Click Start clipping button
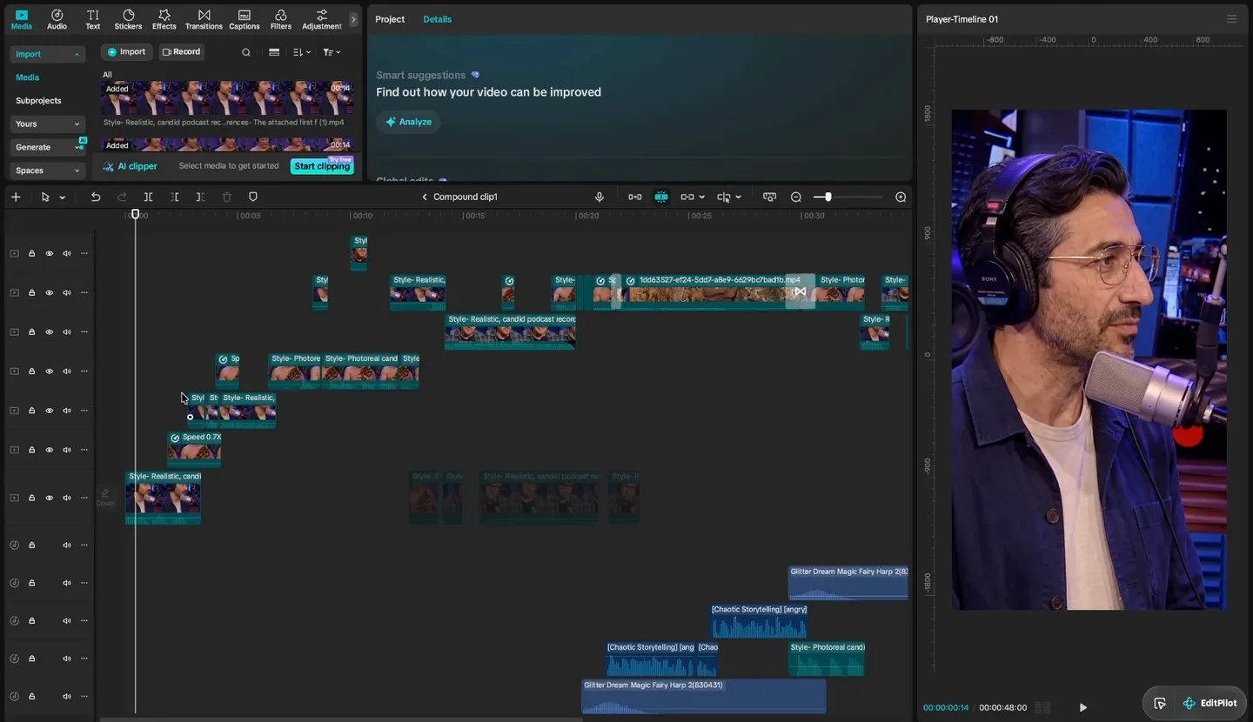The width and height of the screenshot is (1253, 722). [x=322, y=166]
